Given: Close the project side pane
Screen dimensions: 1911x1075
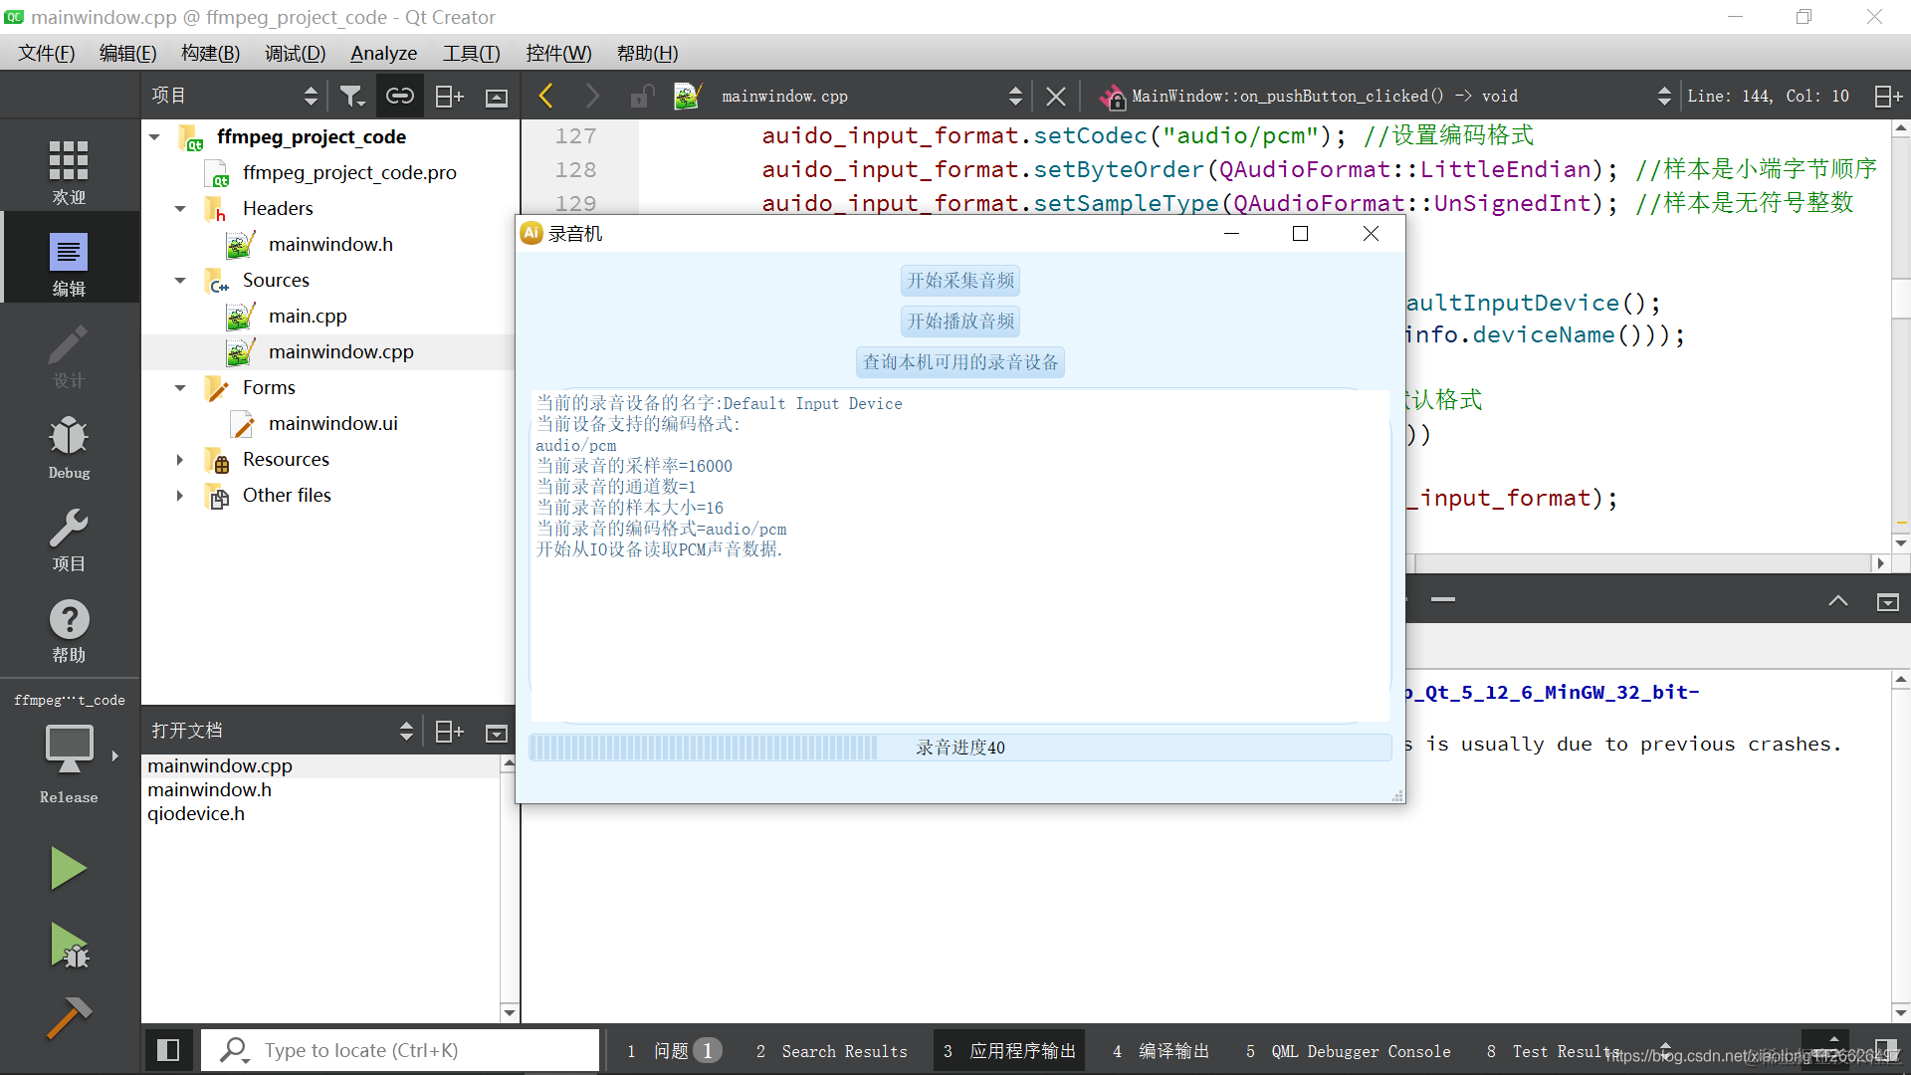Looking at the screenshot, I should 496,97.
